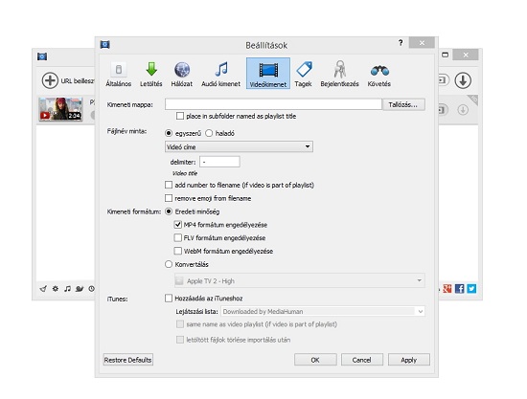
Task: Open the Tagek tab
Action: [x=303, y=75]
